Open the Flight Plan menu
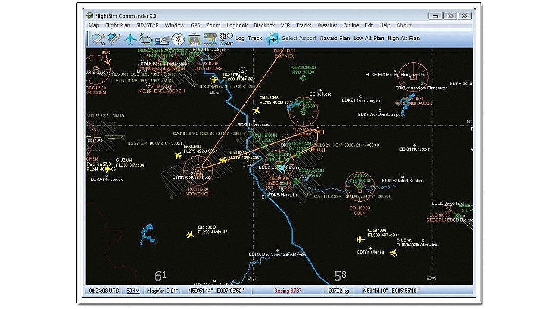Viewport: 551px width, 309px height. (x=118, y=25)
